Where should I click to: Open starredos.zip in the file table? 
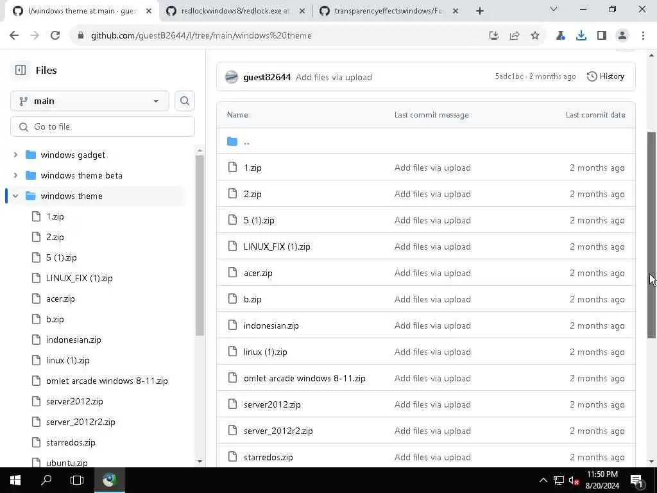point(268,457)
